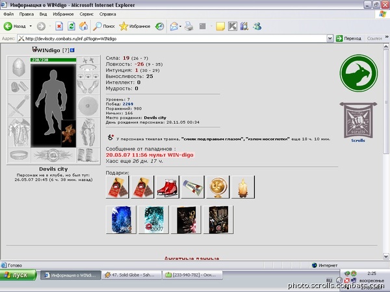The width and height of the screenshot is (390, 292).
Task: Stop page loading with red X icon
Action: point(59,26)
